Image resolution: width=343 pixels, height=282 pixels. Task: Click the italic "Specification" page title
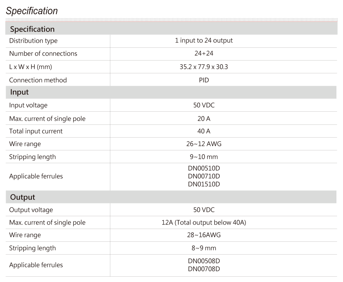tap(32, 11)
